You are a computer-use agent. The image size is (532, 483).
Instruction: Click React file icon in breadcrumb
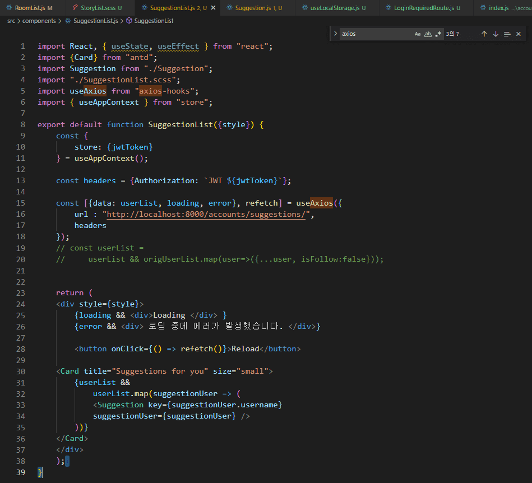point(68,21)
